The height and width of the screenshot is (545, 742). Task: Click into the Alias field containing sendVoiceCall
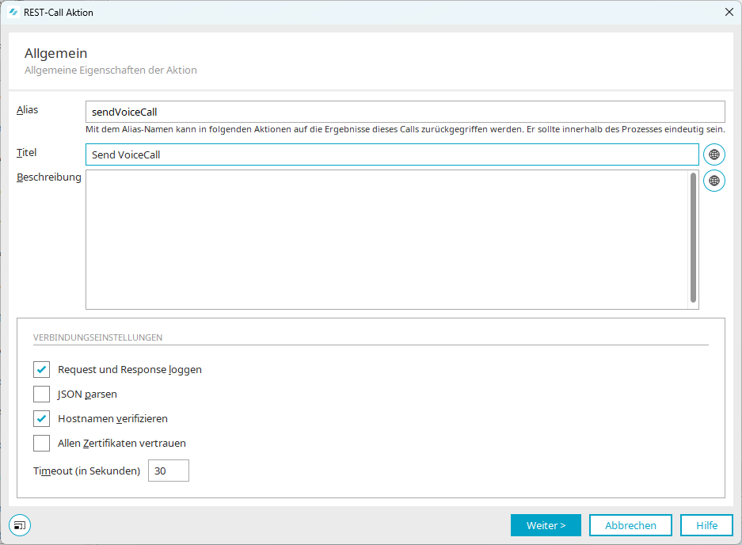coord(405,112)
